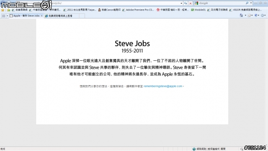This screenshot has height=151, width=268.
Task: Open the first bookmark after the star icons
Action: click(20, 10)
